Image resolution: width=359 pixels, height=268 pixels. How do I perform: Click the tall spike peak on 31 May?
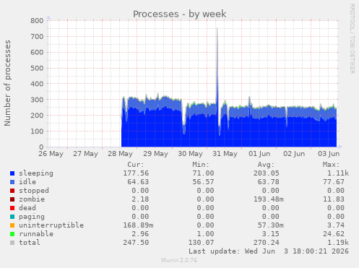coord(217,29)
